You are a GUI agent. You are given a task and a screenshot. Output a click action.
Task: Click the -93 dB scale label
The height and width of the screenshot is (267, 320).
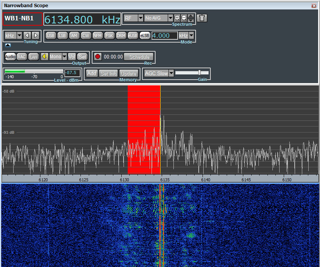tap(8, 133)
